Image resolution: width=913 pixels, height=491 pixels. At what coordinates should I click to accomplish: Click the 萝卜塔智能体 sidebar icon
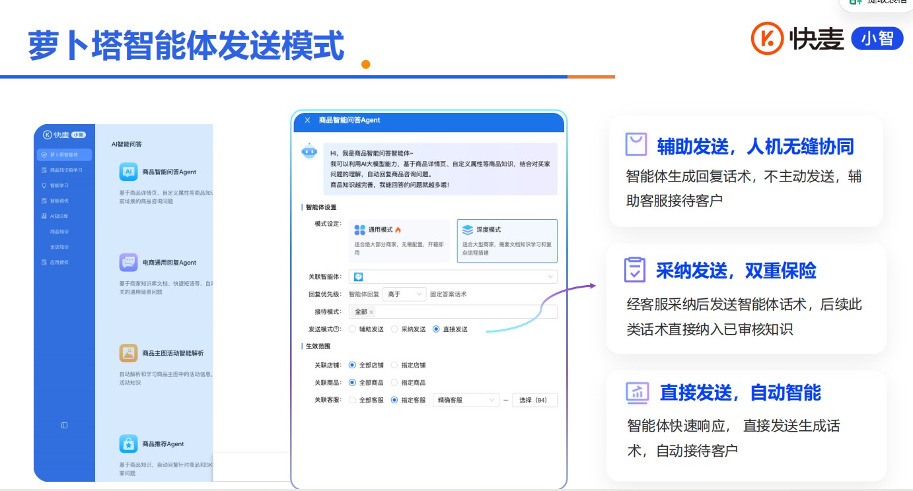pos(44,155)
